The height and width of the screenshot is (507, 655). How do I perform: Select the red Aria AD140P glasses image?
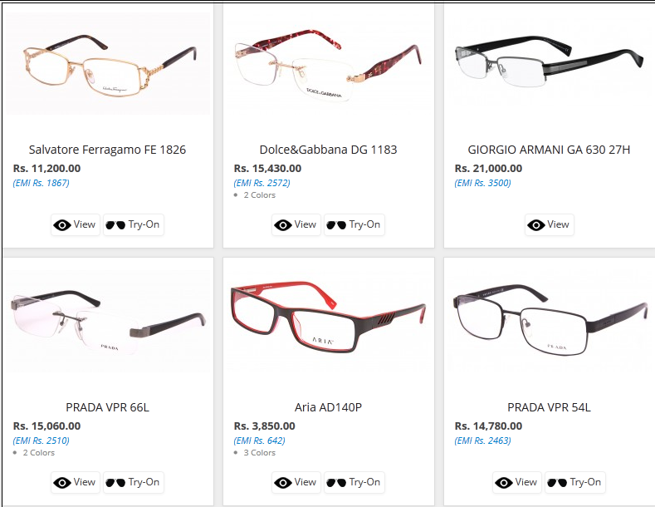(329, 317)
